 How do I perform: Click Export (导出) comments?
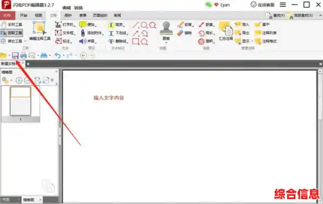(242, 33)
